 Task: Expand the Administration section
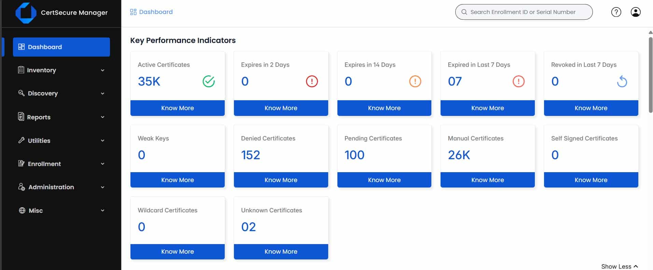click(61, 187)
